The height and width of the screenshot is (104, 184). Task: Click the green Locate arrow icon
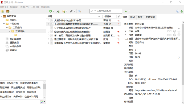[x=126, y=11]
